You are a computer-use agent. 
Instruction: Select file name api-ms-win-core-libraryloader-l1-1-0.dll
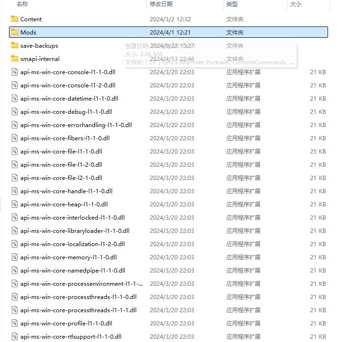tap(75, 231)
